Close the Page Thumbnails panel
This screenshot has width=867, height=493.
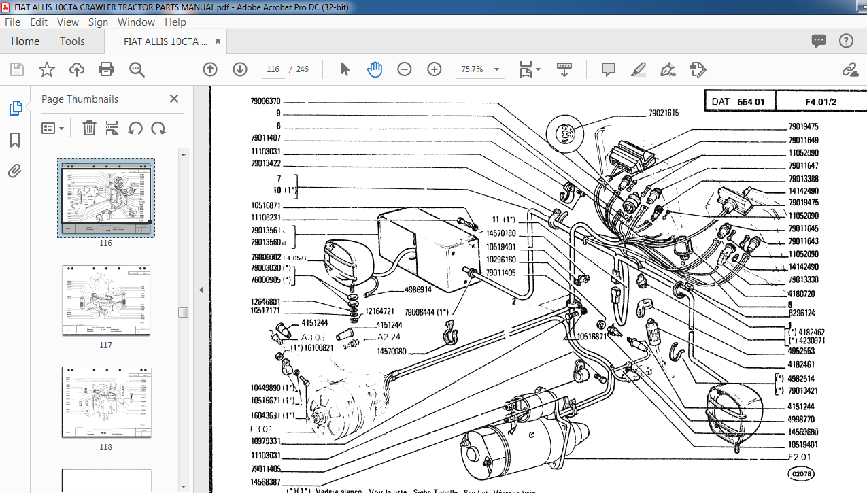pos(174,99)
